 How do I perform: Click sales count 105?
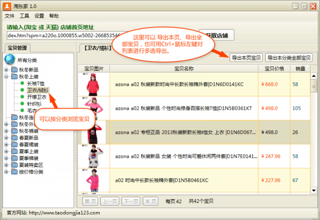297,108
